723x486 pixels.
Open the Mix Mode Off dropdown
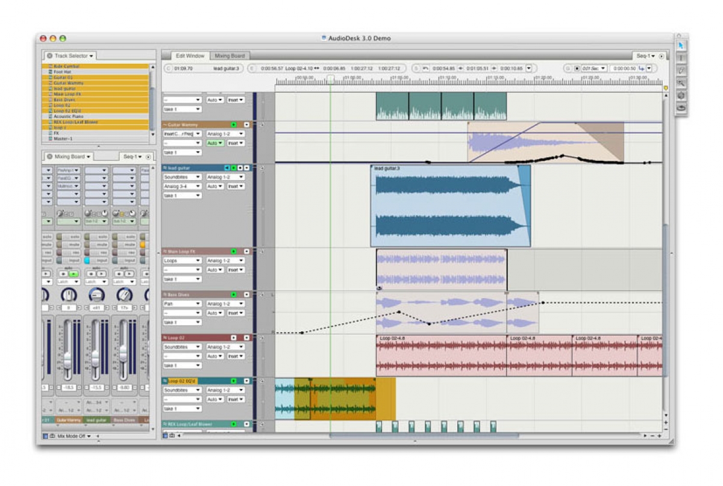click(75, 436)
